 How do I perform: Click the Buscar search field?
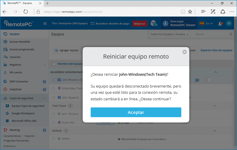212,34
